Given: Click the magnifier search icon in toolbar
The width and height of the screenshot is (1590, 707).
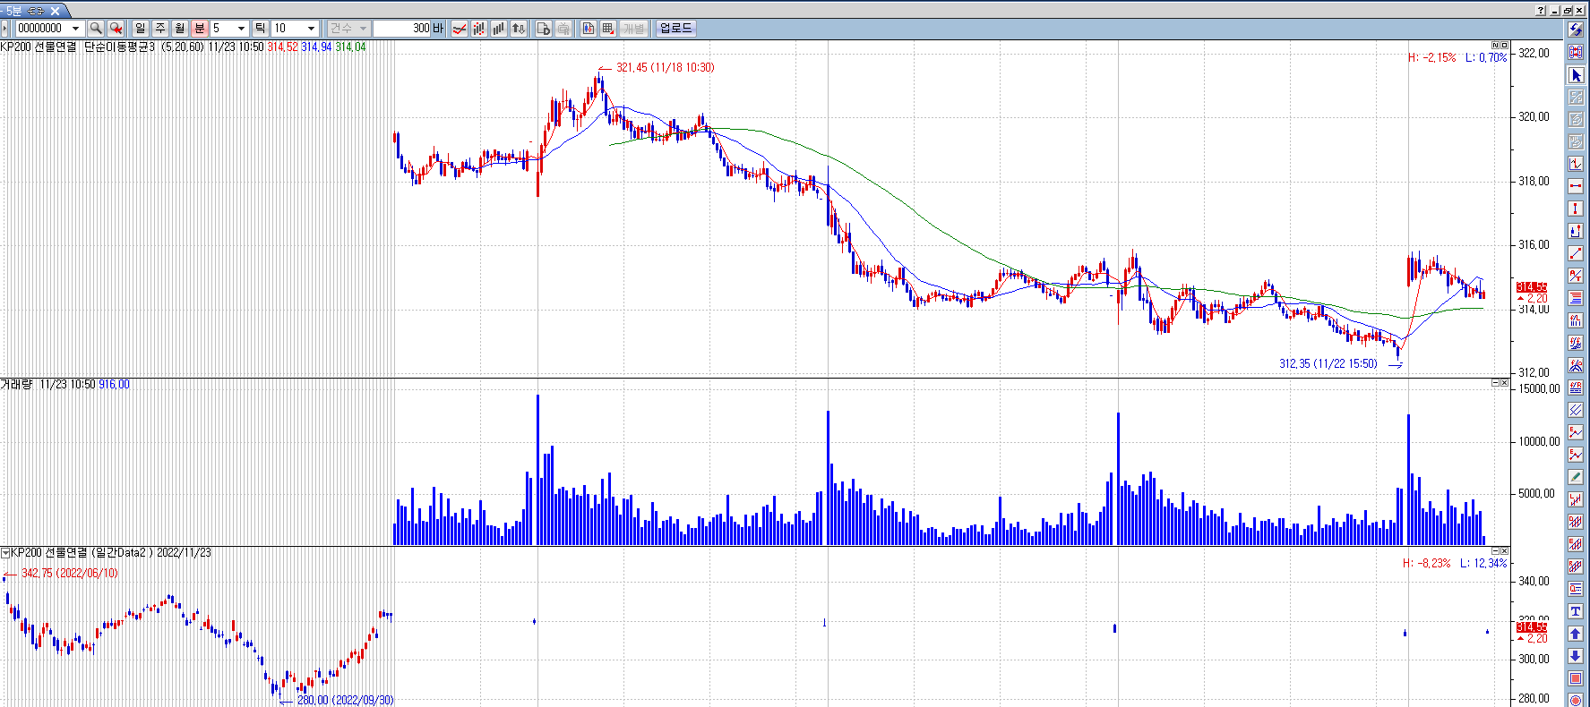Looking at the screenshot, I should pos(96,29).
